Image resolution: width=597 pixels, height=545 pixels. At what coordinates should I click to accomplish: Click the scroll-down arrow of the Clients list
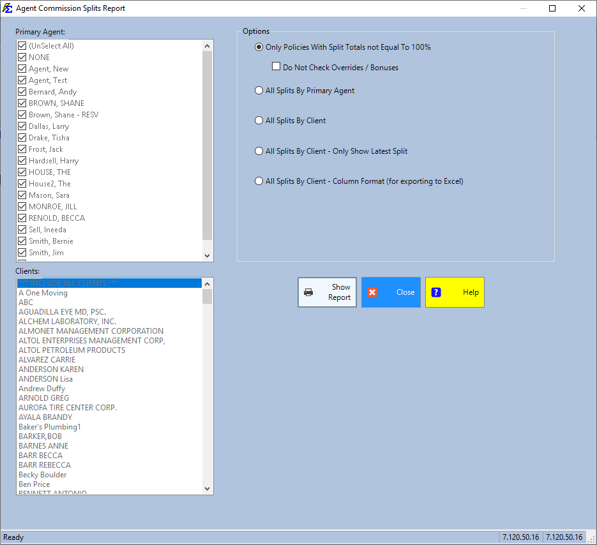tap(207, 488)
